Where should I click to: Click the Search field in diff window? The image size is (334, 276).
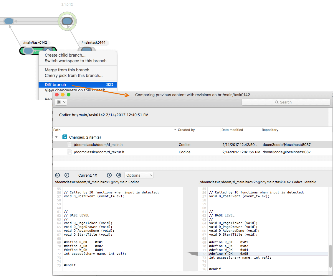[x=286, y=102]
